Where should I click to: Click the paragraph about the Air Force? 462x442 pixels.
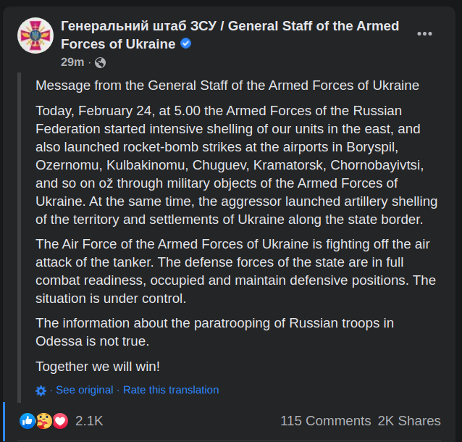pyautogui.click(x=236, y=271)
